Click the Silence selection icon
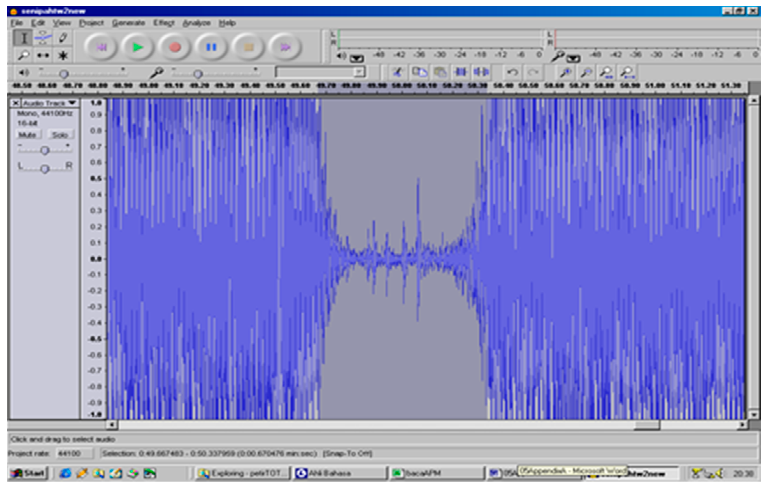 [x=481, y=72]
